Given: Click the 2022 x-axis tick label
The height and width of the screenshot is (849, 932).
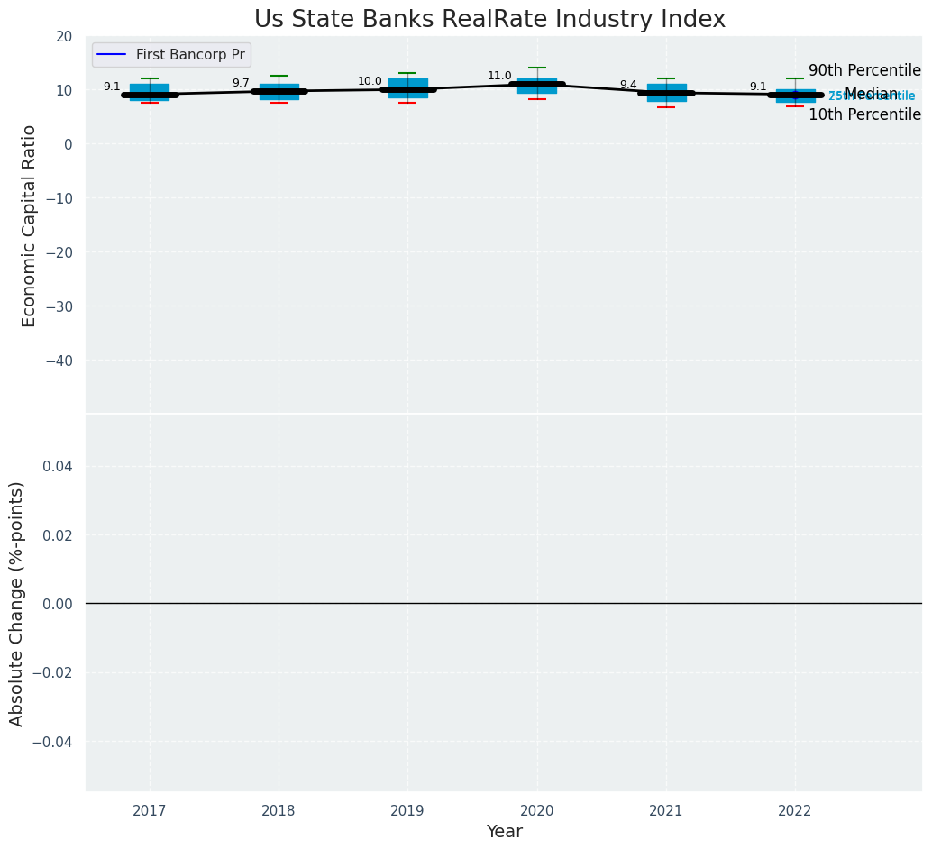Looking at the screenshot, I should point(795,811).
